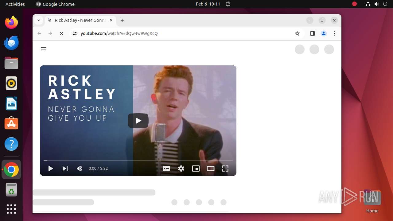Open Help from dock
393x221 pixels.
click(x=11, y=144)
